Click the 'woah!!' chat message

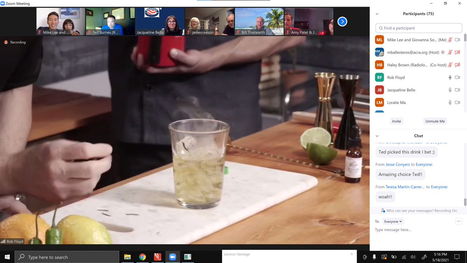click(x=385, y=197)
